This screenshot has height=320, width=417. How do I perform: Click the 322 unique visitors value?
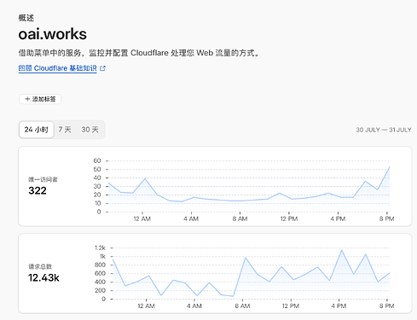(x=38, y=190)
